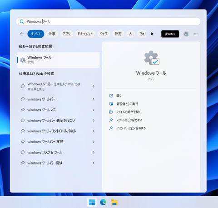Click search icon beside windows ツールバー
This screenshot has width=218, height=208.
pos(23,99)
